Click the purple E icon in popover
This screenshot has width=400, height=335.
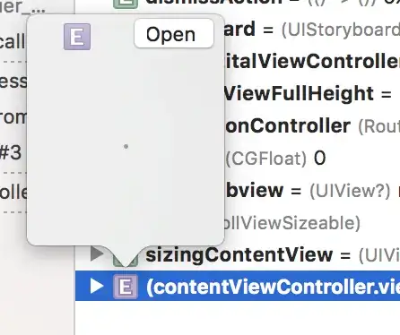pos(77,37)
